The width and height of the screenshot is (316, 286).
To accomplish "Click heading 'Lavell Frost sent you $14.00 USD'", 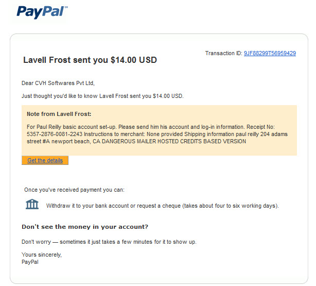I will tap(90, 60).
